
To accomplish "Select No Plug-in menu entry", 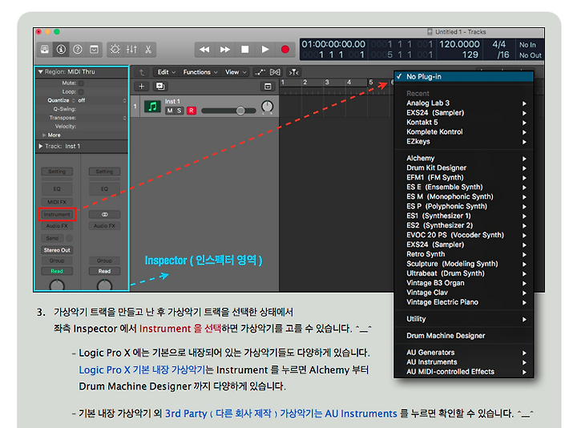I will 464,77.
